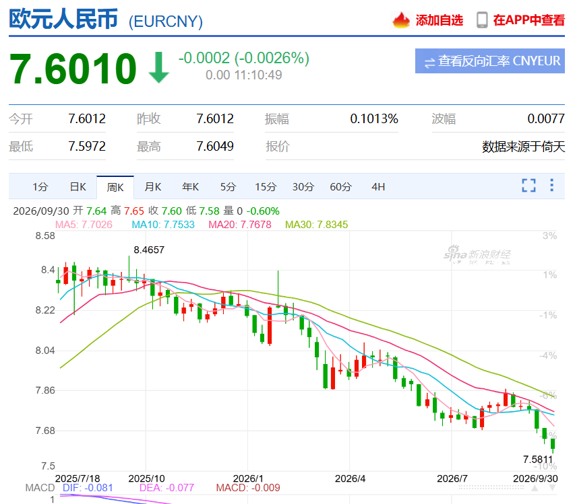Select the 30分 chart tab
Image resolution: width=575 pixels, height=504 pixels.
[303, 187]
